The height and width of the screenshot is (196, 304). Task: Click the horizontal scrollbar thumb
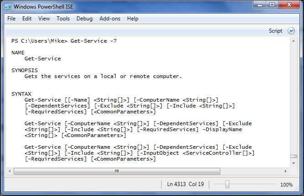[117, 171]
